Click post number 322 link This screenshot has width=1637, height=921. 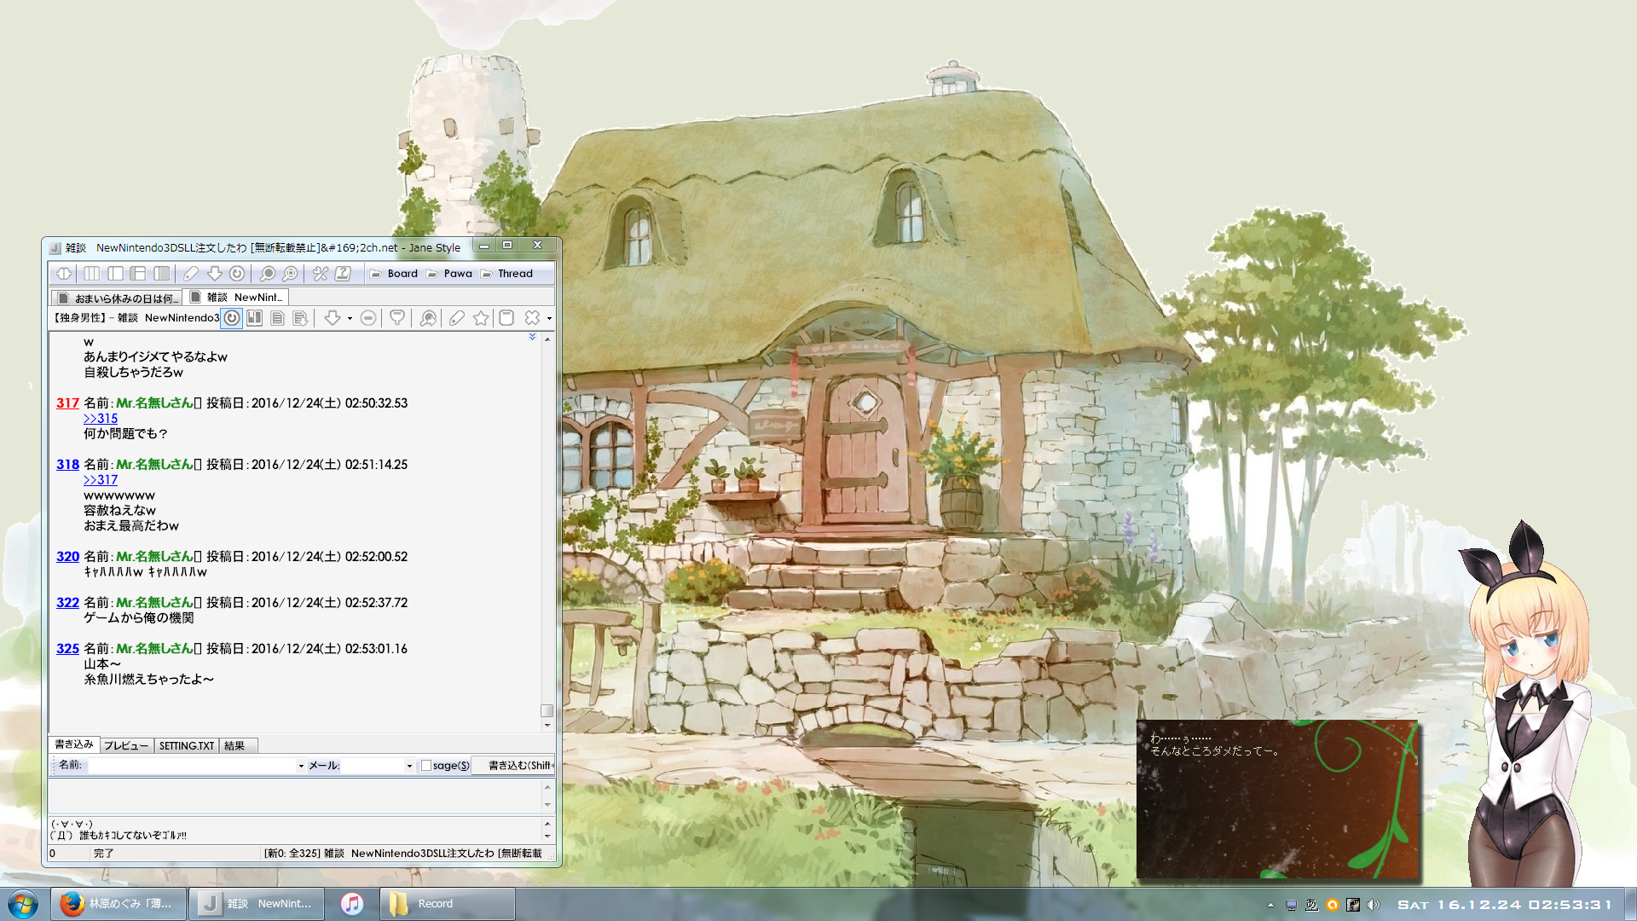(67, 603)
